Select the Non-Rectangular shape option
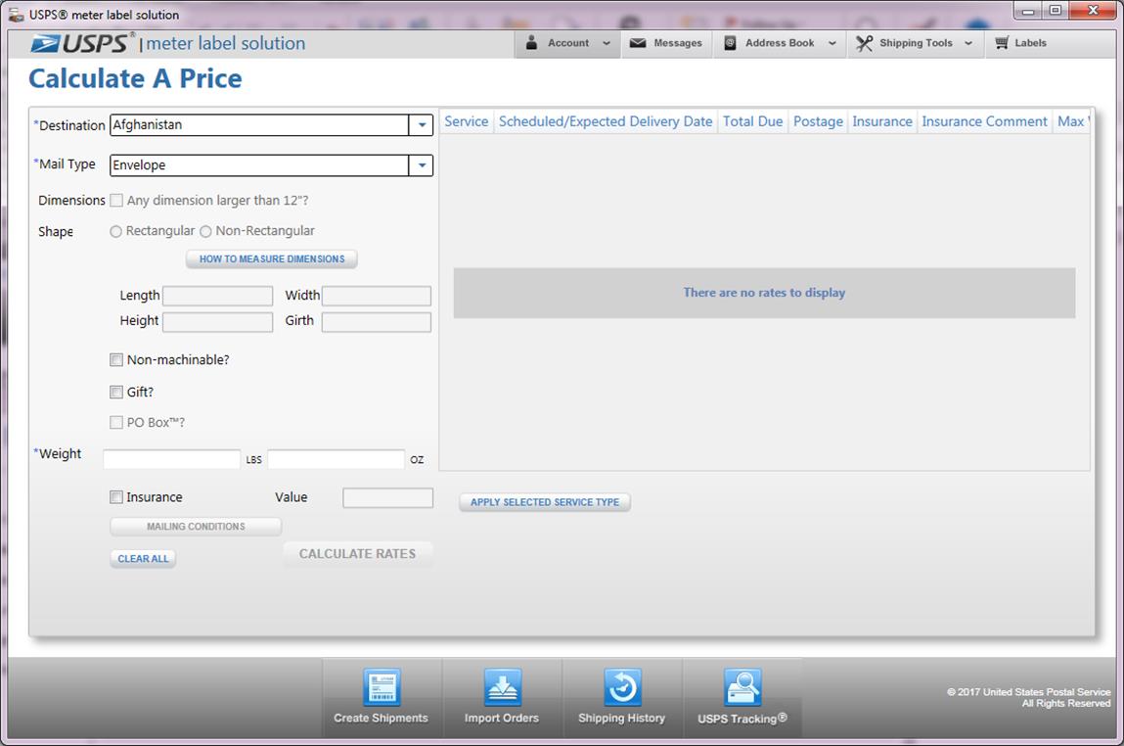1124x746 pixels. (x=205, y=231)
